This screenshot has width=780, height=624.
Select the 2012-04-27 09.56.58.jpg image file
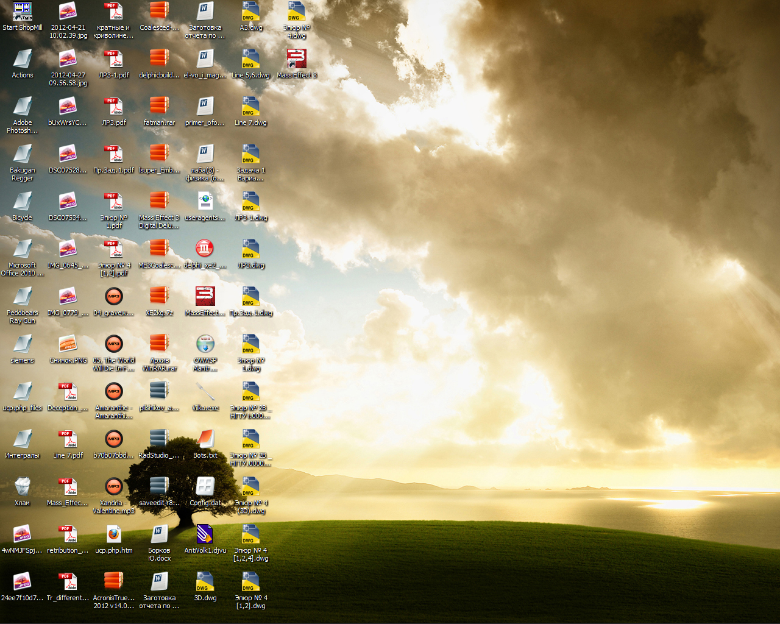(68, 68)
